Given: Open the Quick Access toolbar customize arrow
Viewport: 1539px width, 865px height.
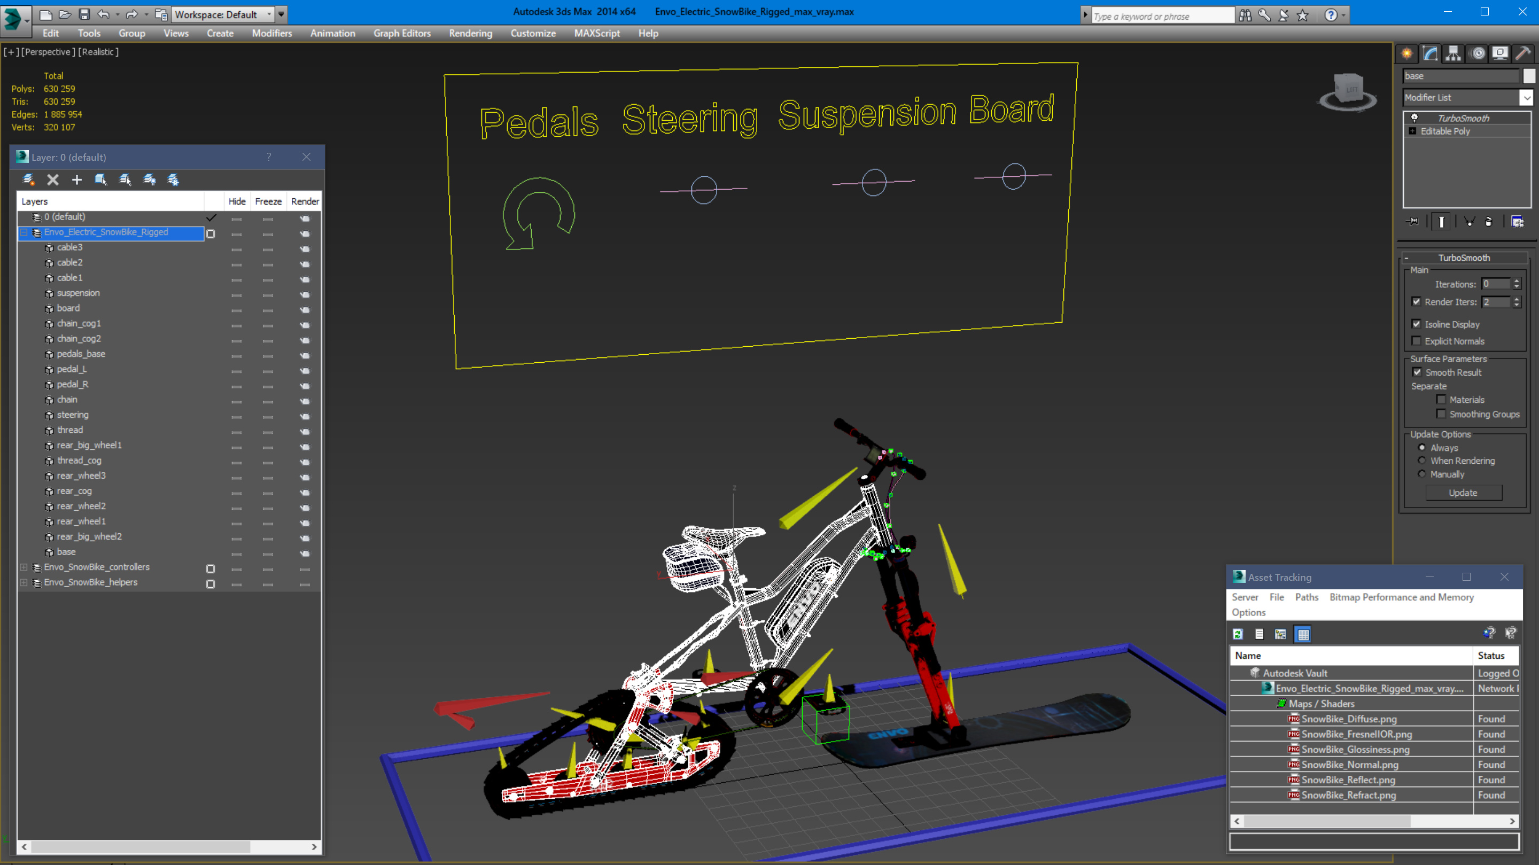Looking at the screenshot, I should point(282,14).
